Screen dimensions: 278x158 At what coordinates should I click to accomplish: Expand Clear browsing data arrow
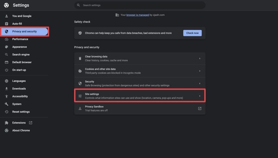click(200, 58)
